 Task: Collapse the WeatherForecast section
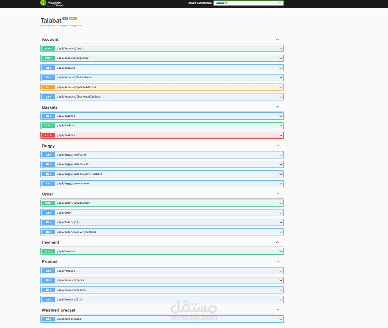coord(278,309)
